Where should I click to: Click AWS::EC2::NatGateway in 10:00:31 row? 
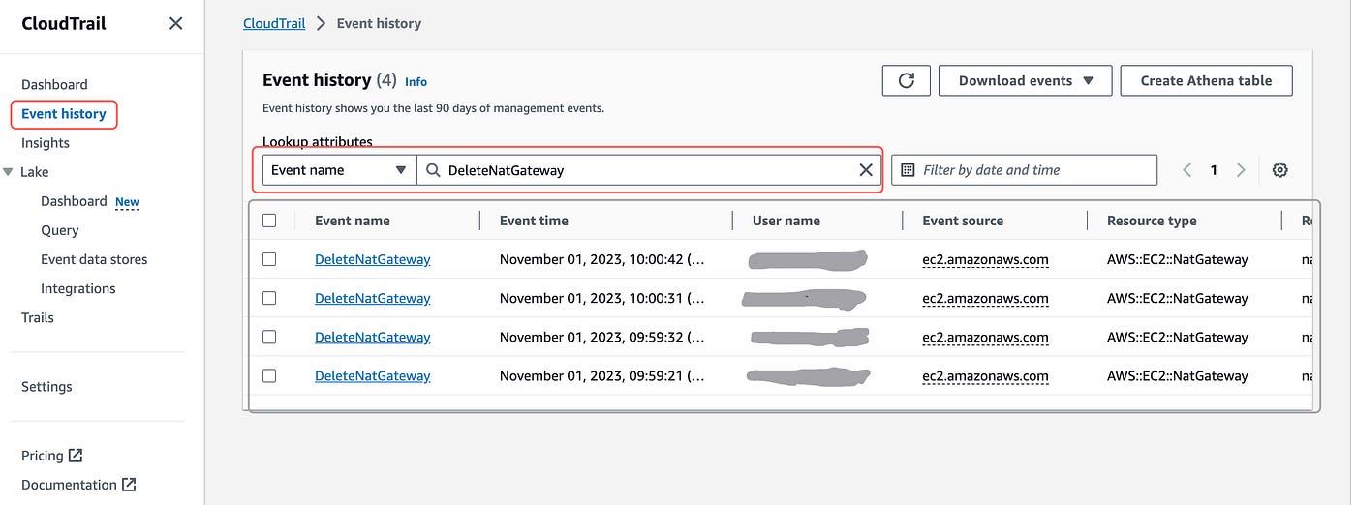[1178, 298]
